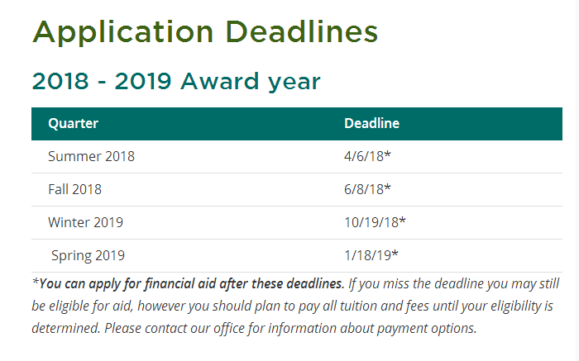Screen dimensions: 579x361
Task: Click the Application Deadlines heading
Action: pyautogui.click(x=205, y=33)
